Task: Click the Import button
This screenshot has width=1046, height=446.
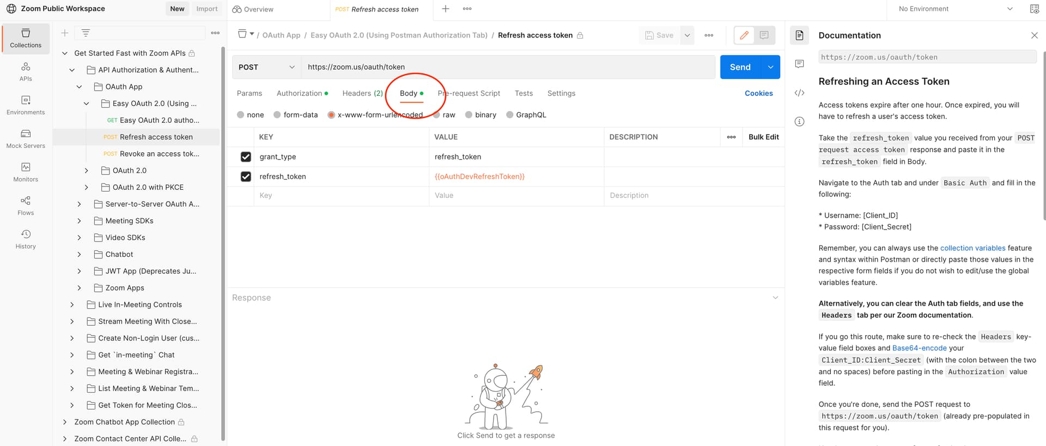Action: click(207, 9)
